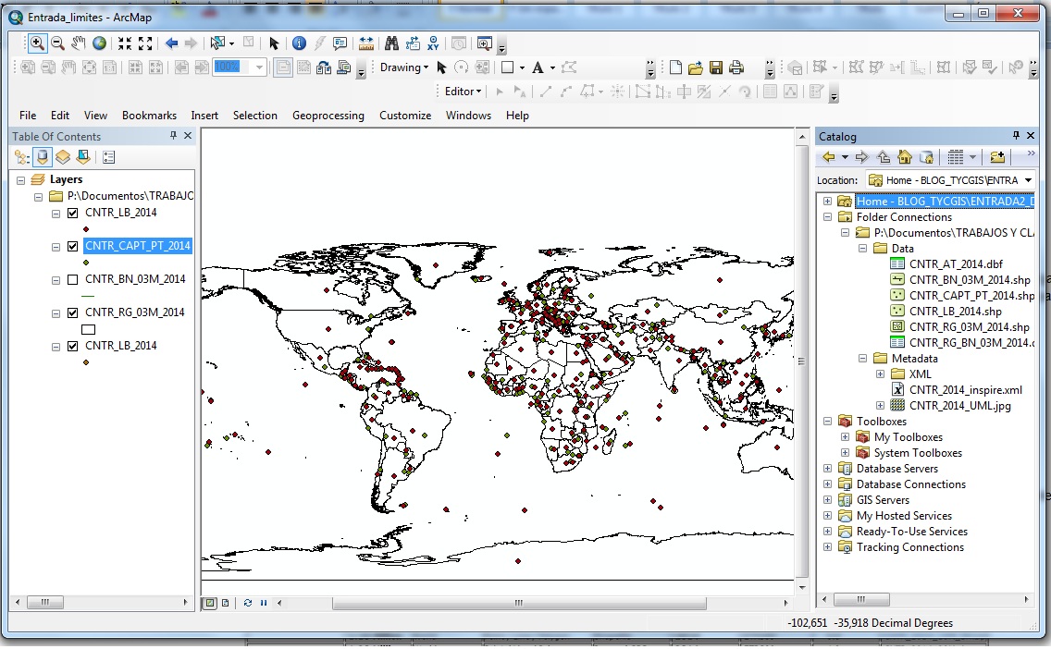1051x649 pixels.
Task: Collapse the Layers data frame
Action: (x=20, y=180)
